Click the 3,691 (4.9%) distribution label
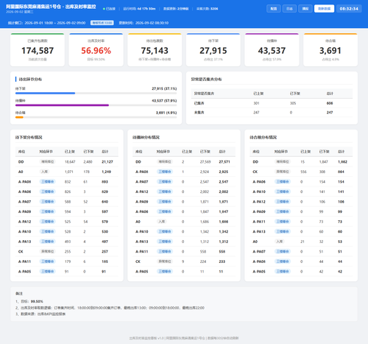 tap(166, 113)
